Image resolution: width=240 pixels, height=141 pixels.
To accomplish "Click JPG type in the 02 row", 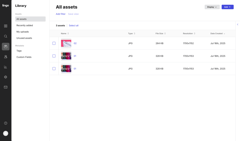I will pyautogui.click(x=130, y=43).
